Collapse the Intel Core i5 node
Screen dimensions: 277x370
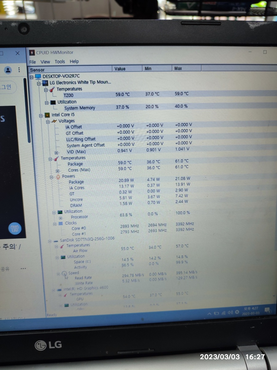[41, 116]
